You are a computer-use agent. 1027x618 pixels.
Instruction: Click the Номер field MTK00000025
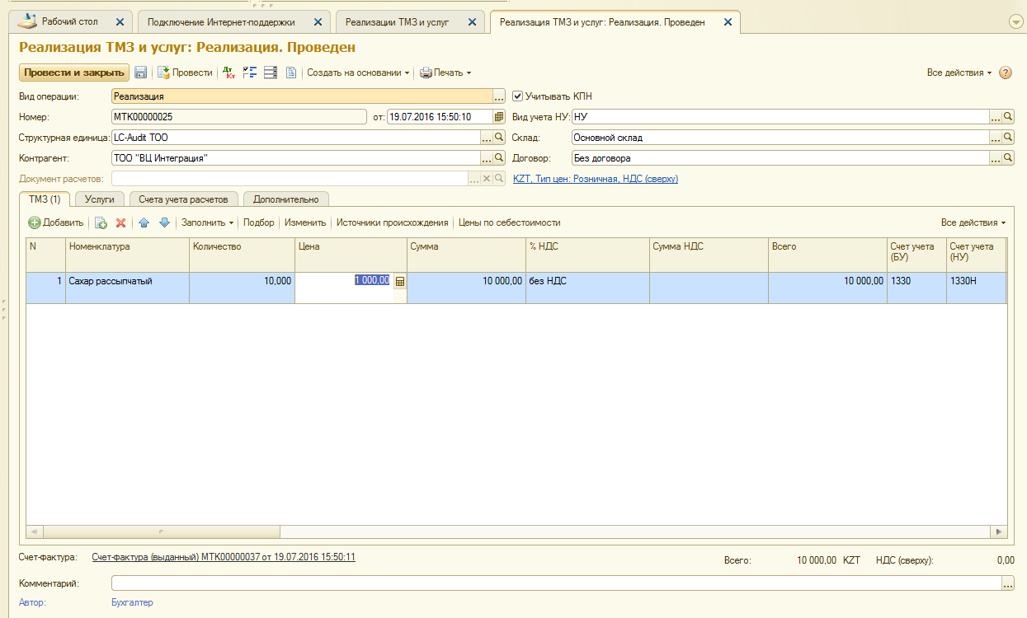[x=238, y=117]
